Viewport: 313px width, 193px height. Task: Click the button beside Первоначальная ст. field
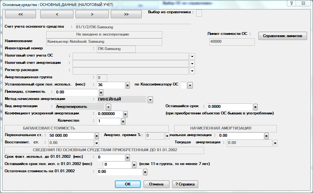tap(97, 136)
